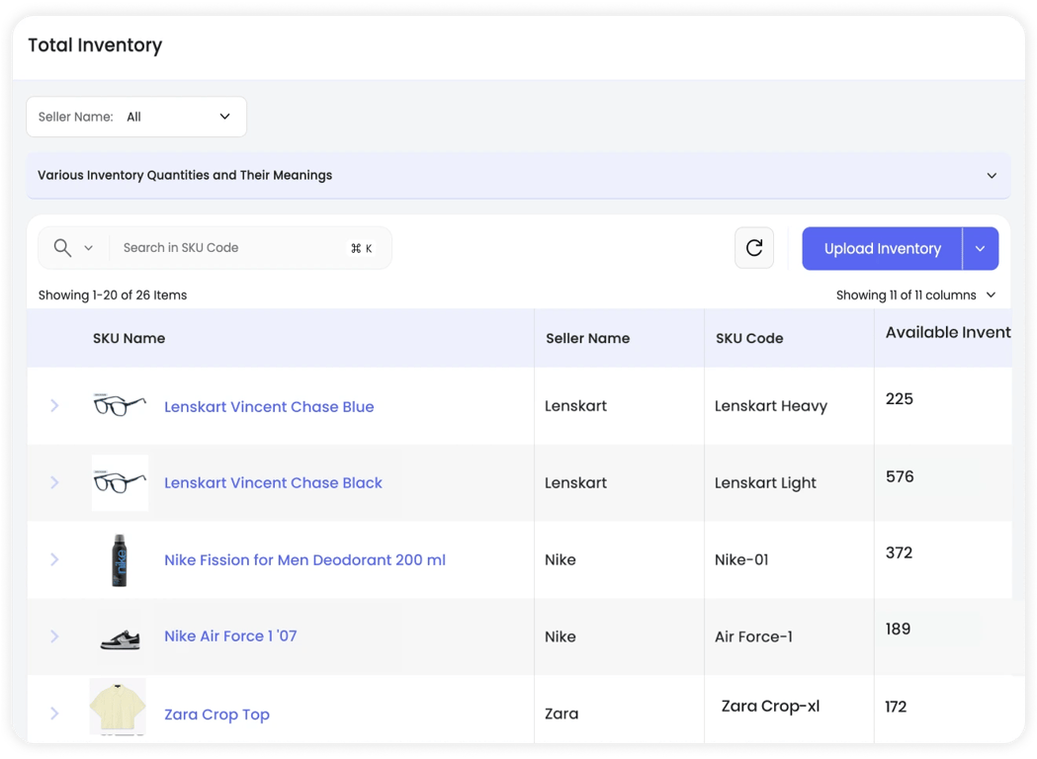Open the Showing 11 of 11 columns selector
Screen dimensions: 1037x759
coord(916,295)
